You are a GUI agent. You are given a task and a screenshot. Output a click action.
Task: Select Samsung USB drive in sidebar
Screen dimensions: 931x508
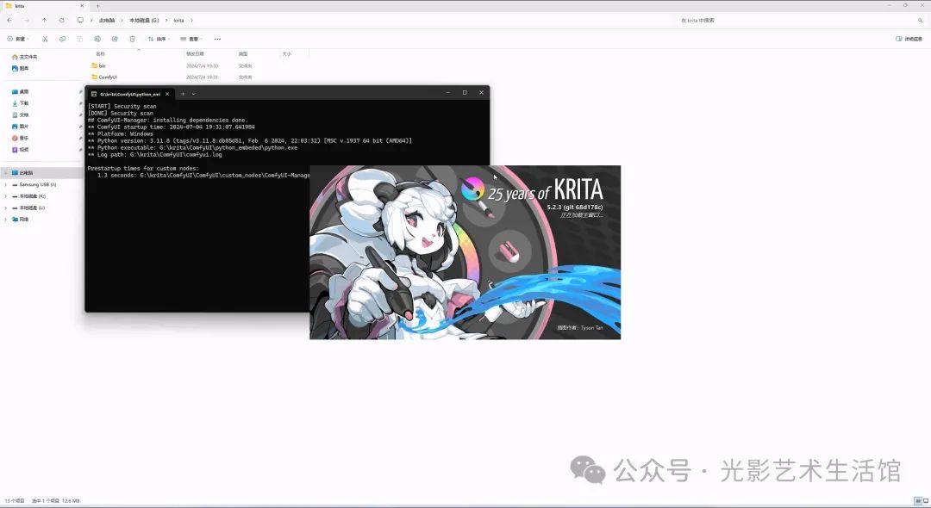(x=34, y=184)
